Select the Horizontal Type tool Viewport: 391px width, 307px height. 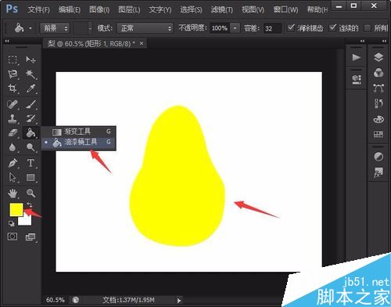click(x=30, y=163)
